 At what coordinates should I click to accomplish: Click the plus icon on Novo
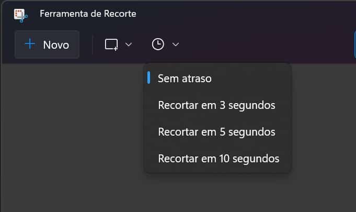[30, 44]
